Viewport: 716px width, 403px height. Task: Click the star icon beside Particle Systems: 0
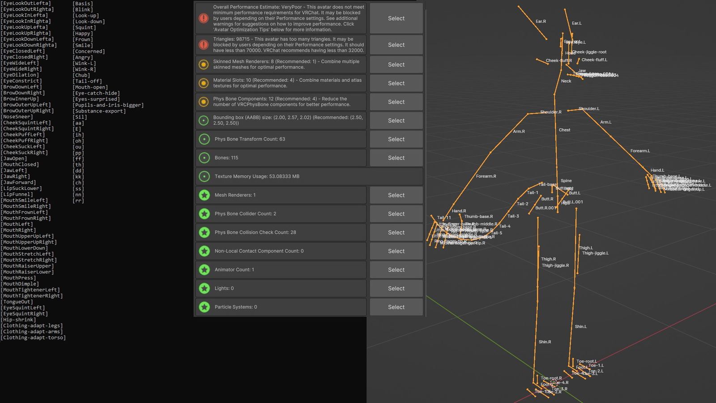pyautogui.click(x=205, y=307)
